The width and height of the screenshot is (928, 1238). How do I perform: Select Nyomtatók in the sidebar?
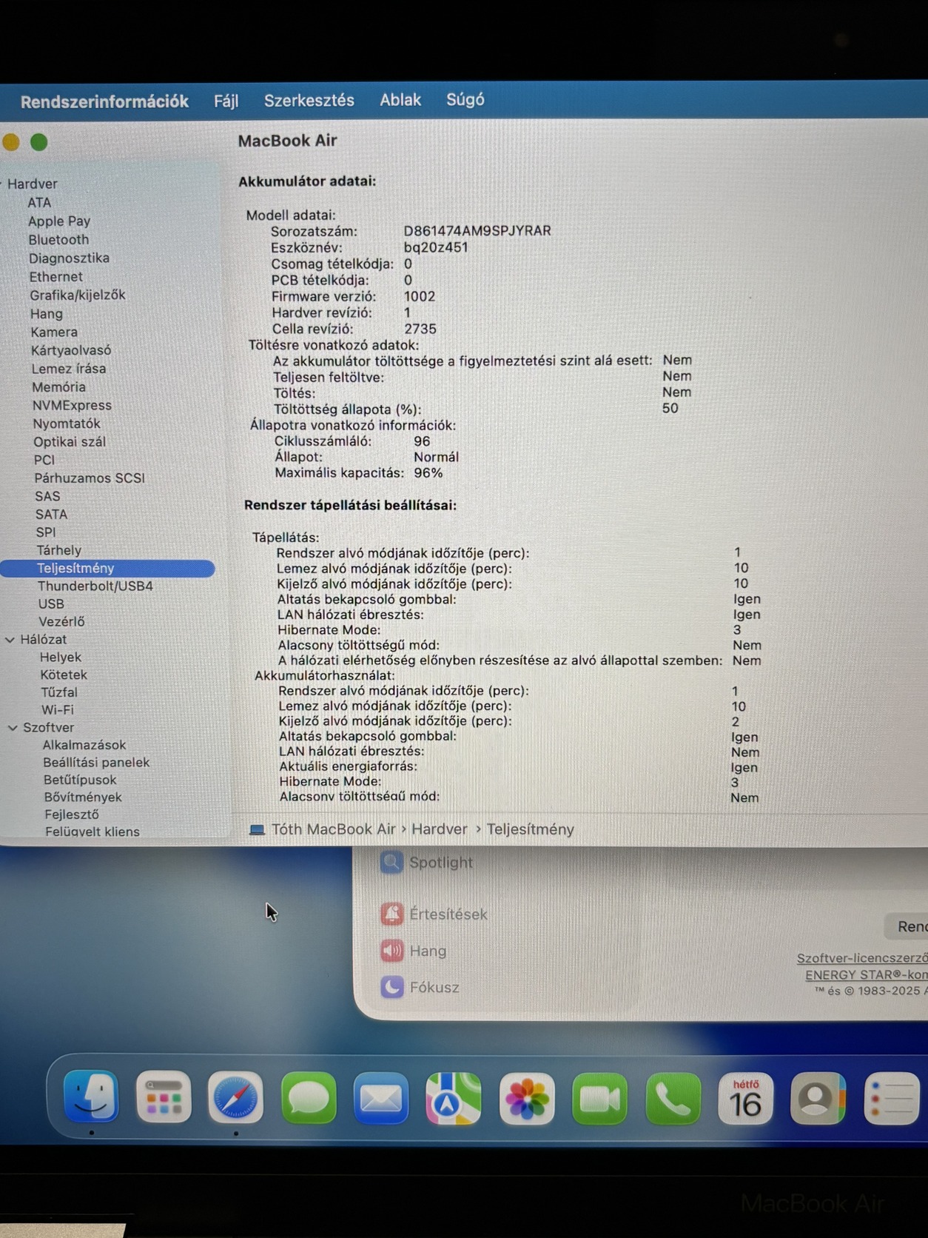click(66, 424)
